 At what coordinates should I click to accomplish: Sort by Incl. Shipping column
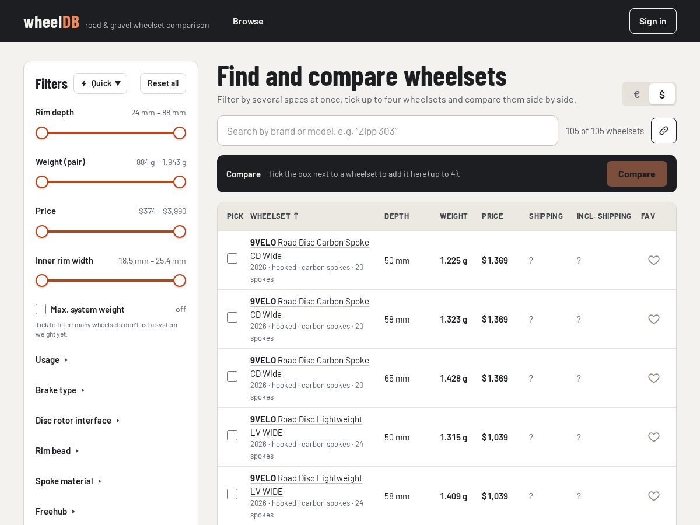[604, 216]
